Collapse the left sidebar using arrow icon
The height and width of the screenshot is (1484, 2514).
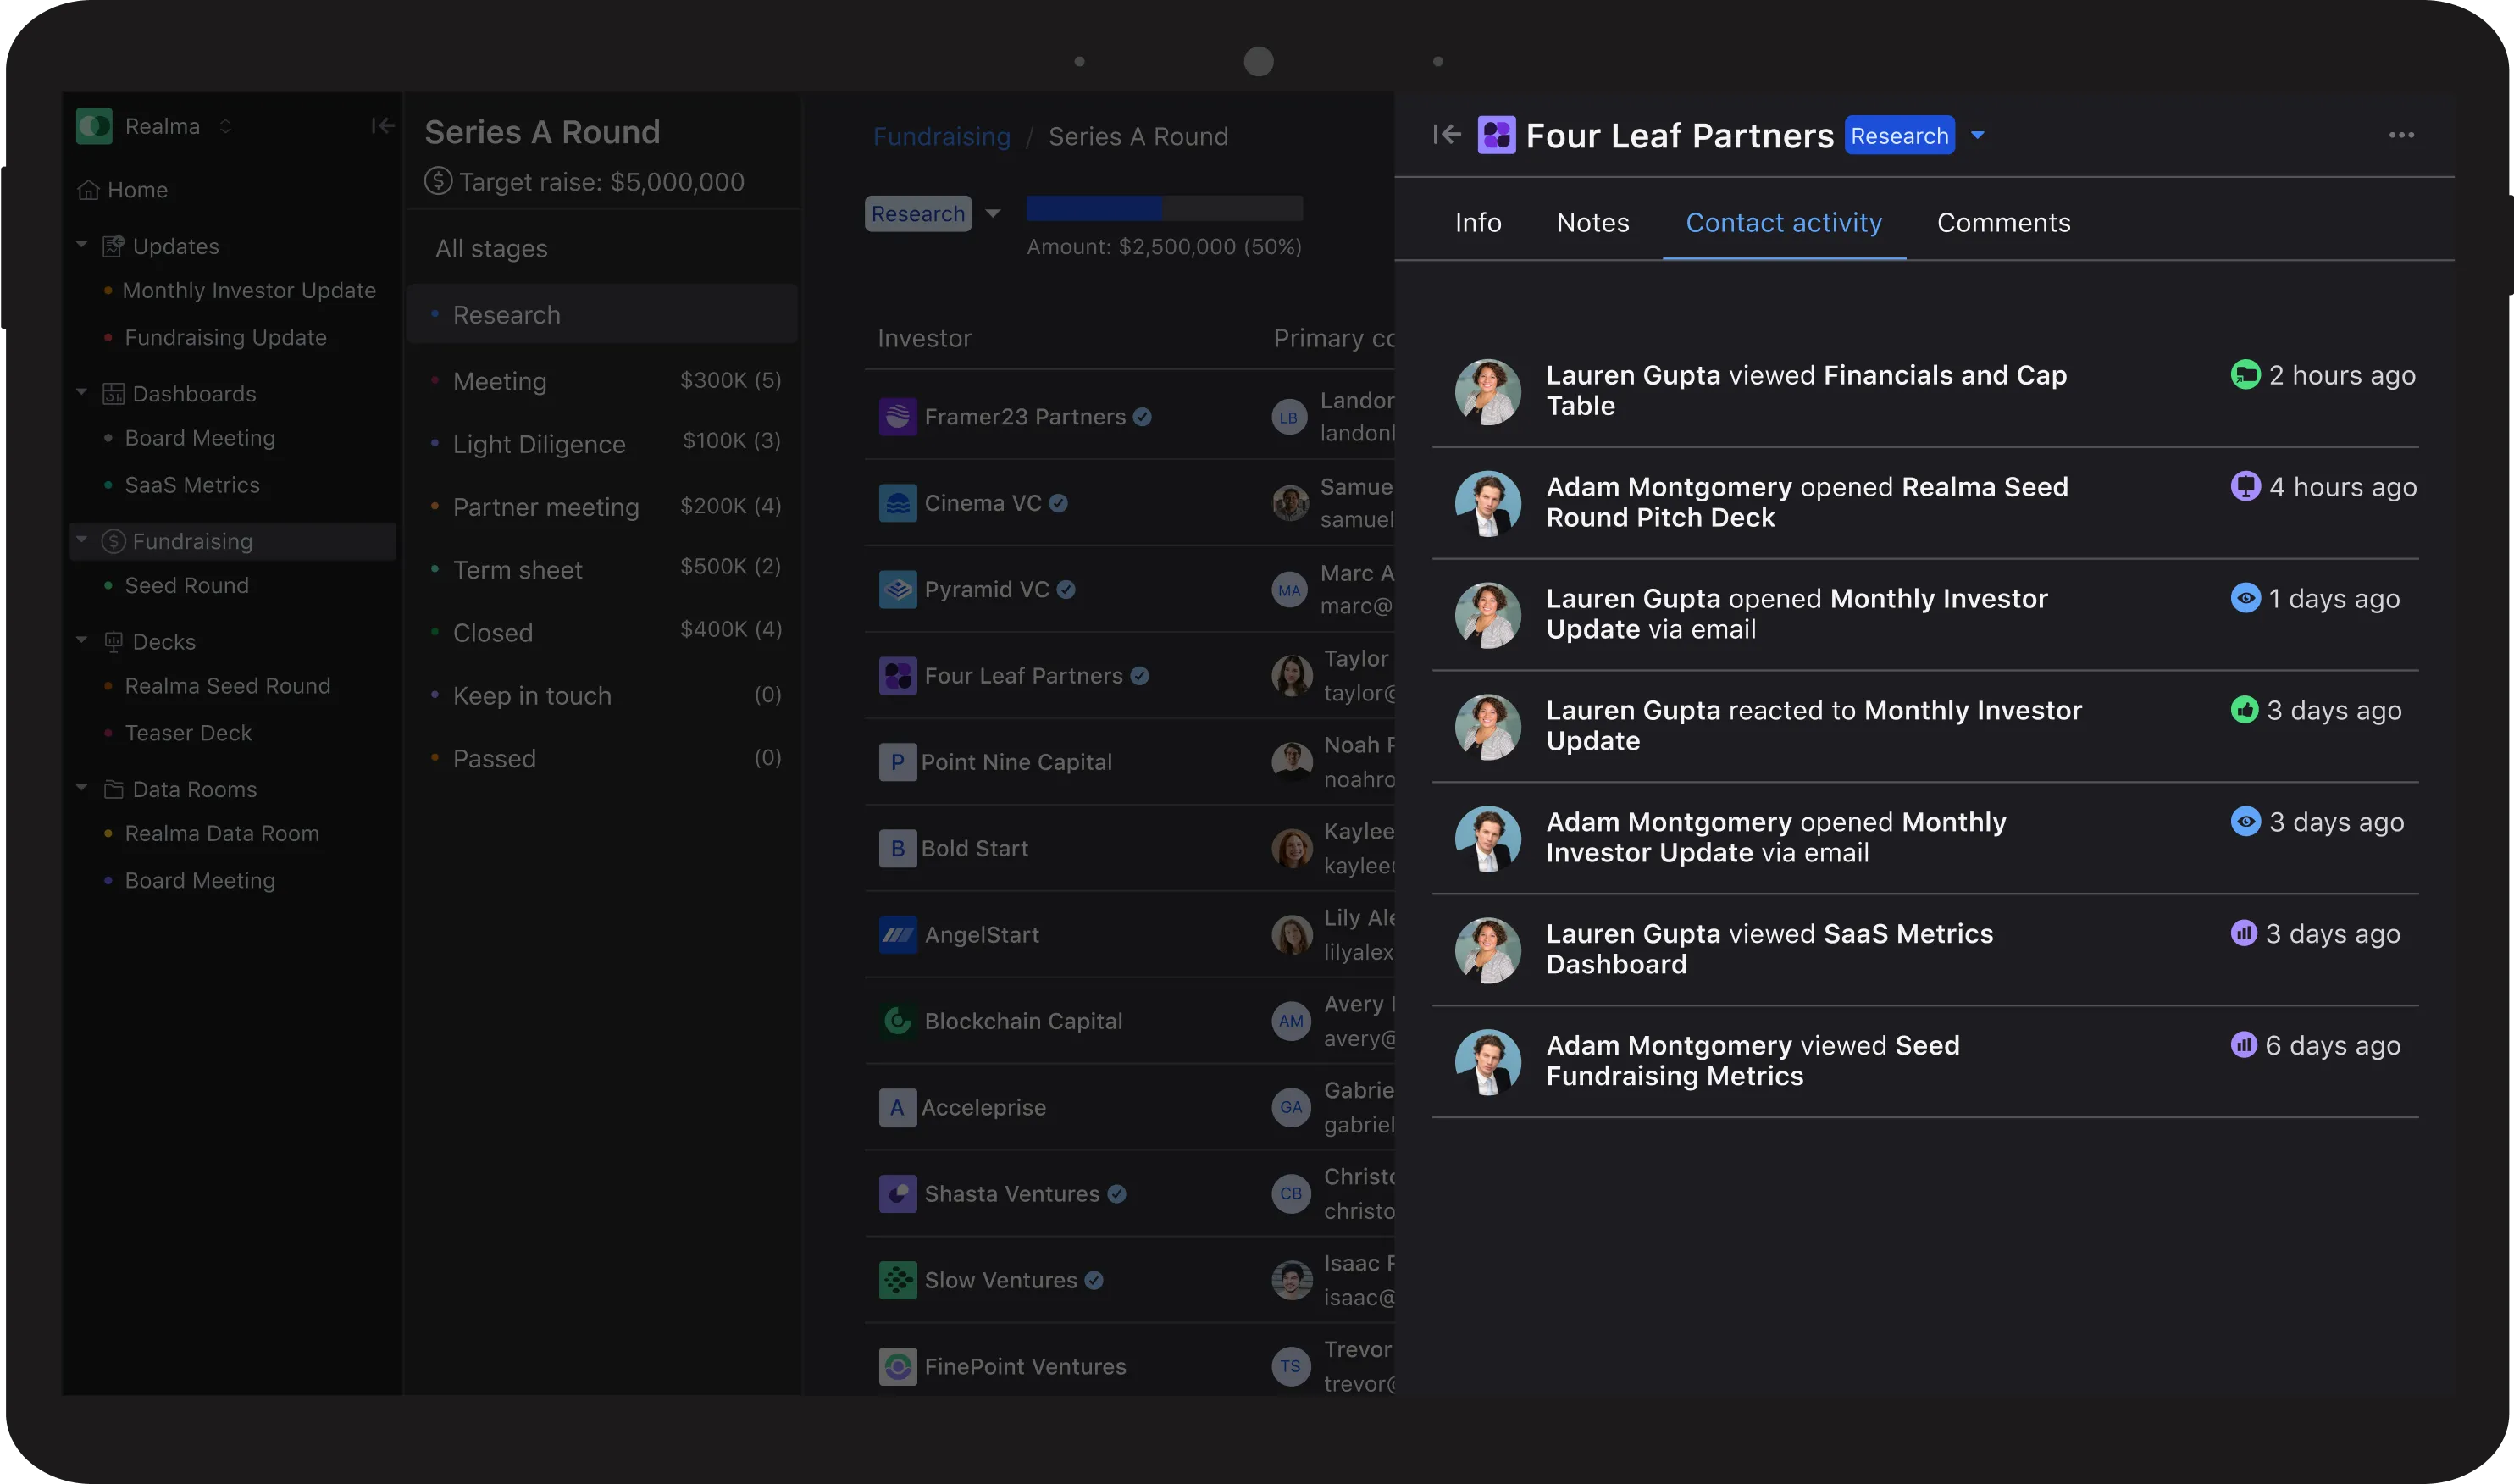(382, 126)
